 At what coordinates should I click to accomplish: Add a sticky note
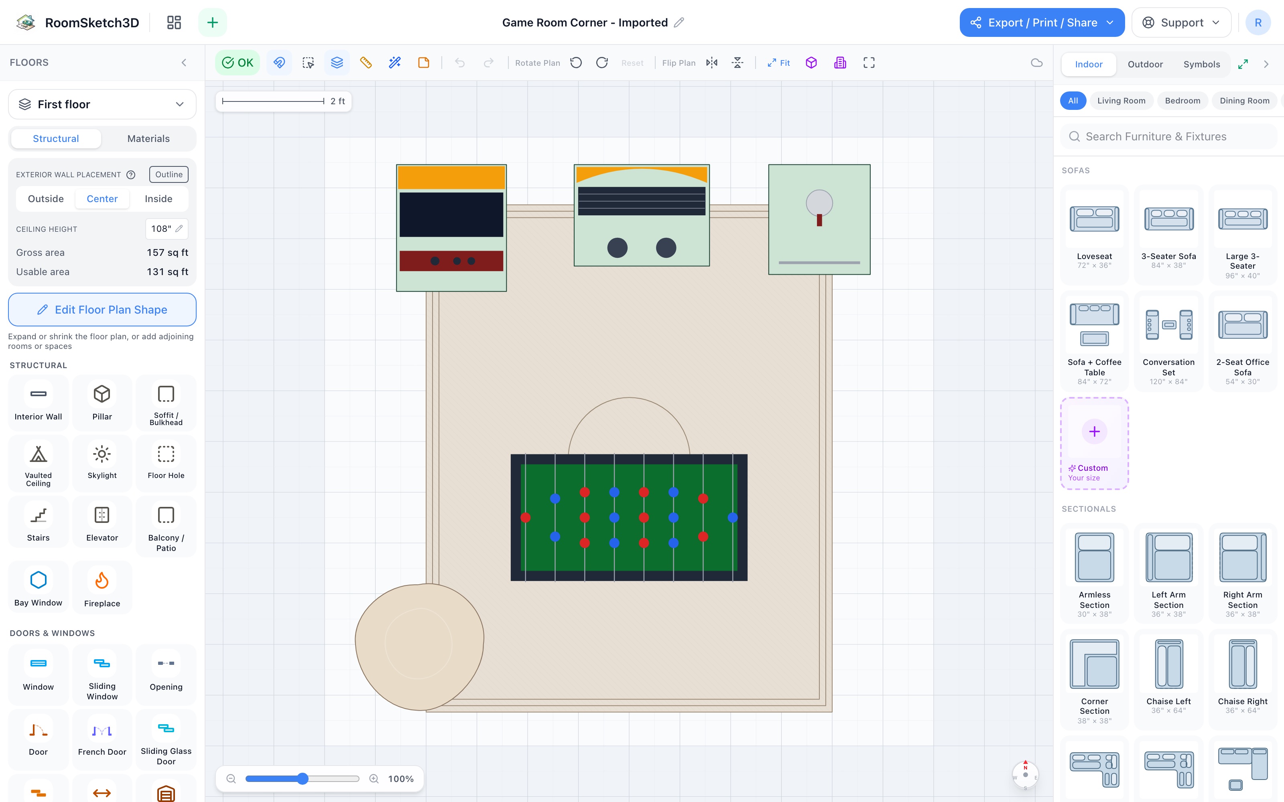point(423,63)
